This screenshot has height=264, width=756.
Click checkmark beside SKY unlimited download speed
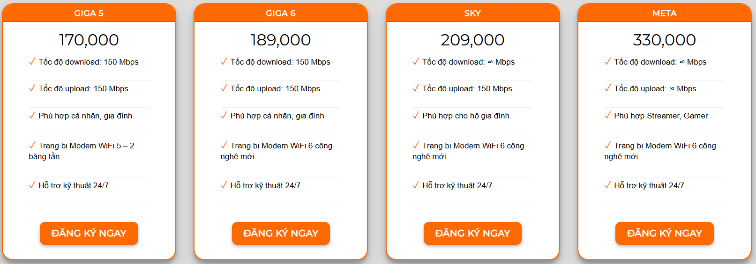[416, 61]
